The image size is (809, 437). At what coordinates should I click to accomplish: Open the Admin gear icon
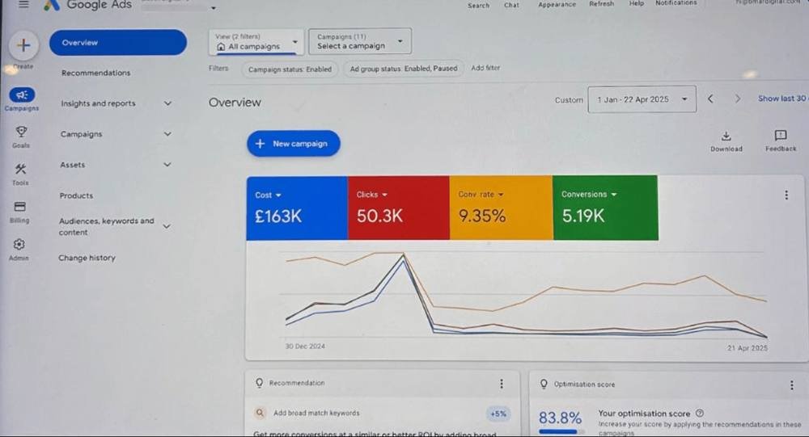coord(19,244)
